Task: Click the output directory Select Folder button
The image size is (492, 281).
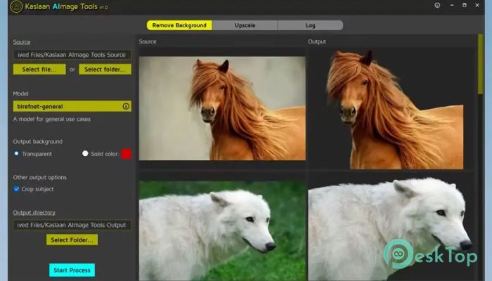Action: click(72, 240)
